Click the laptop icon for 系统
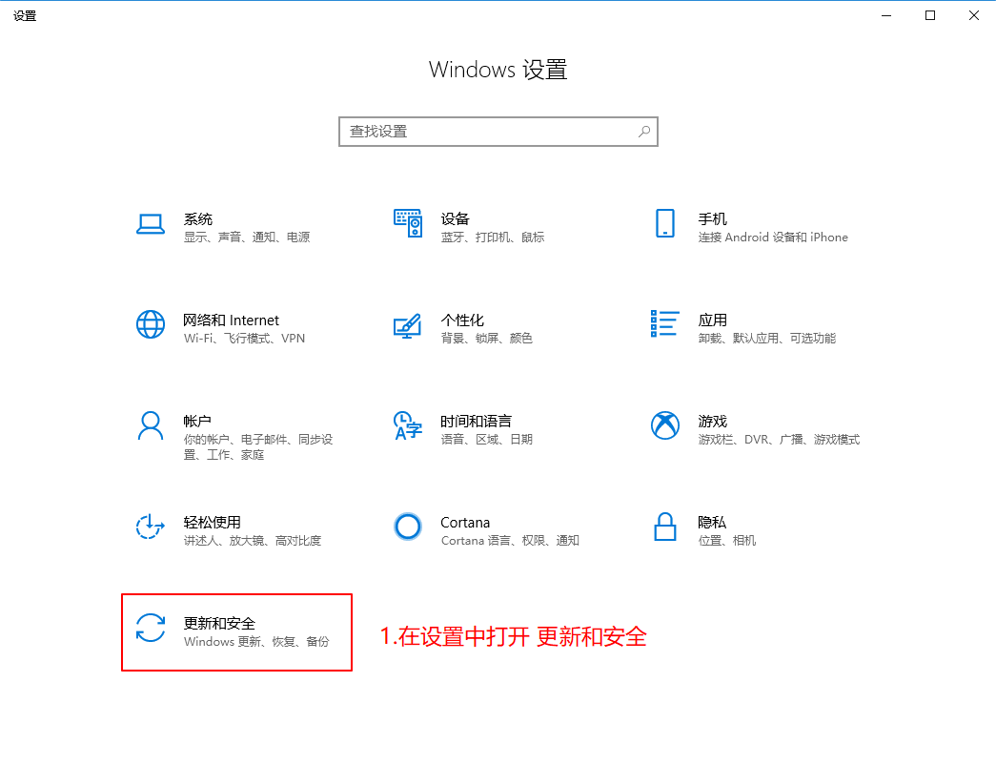Viewport: 996px width, 765px height. (x=151, y=224)
